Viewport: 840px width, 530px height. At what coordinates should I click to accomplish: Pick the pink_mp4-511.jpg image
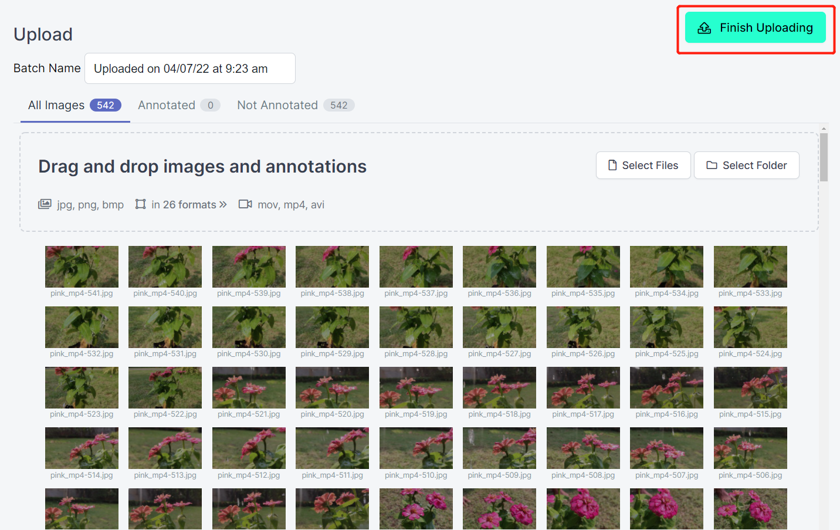(333, 448)
